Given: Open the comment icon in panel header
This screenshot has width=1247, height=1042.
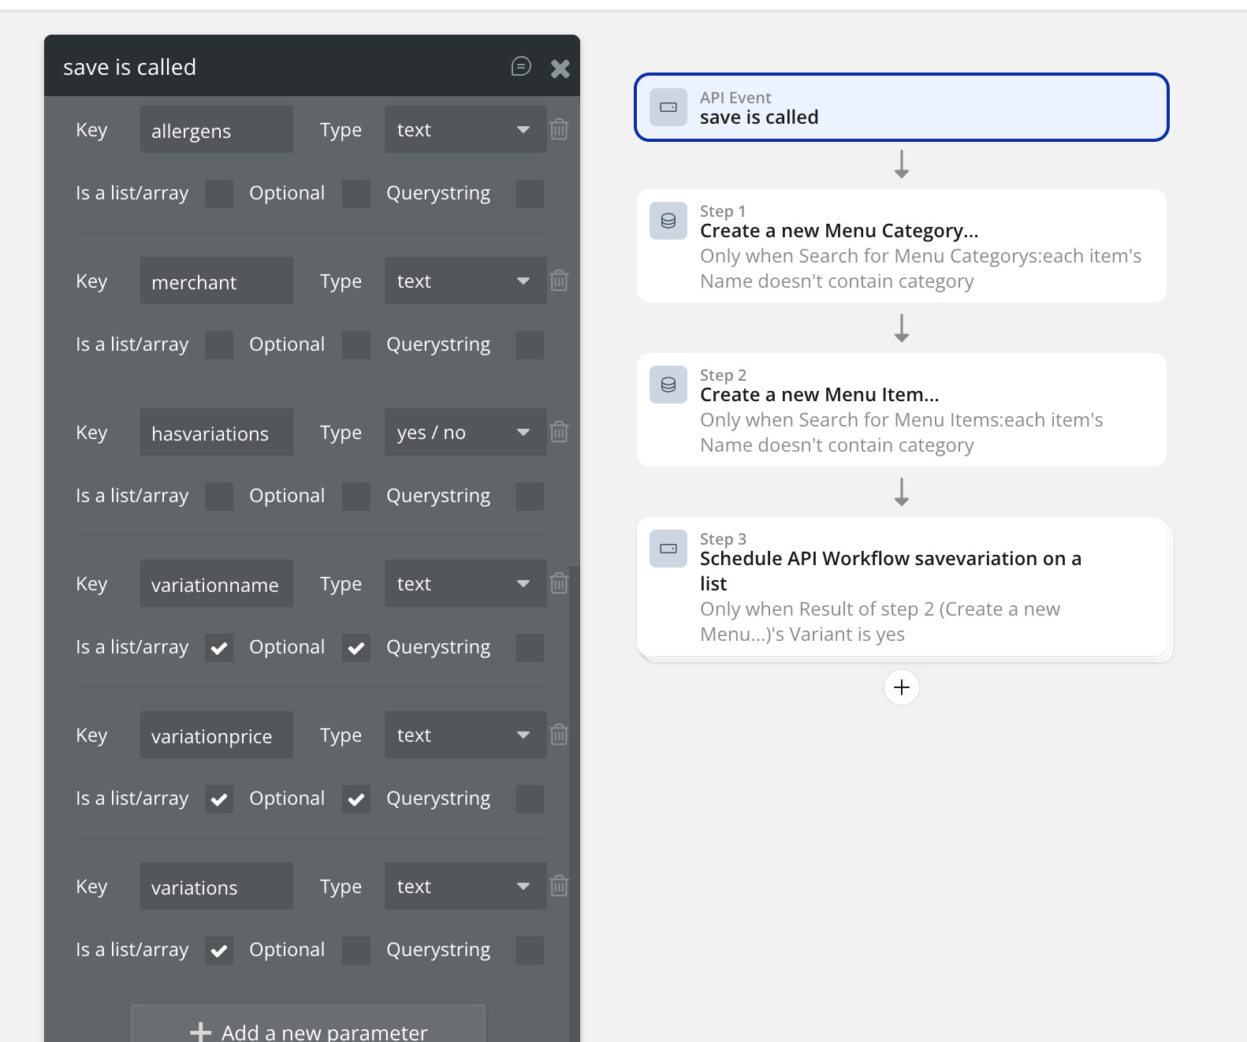Looking at the screenshot, I should pos(521,66).
